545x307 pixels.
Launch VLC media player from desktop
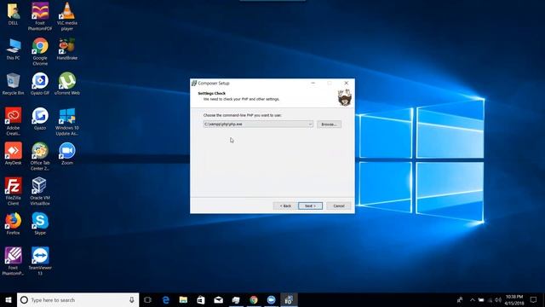coord(67,16)
